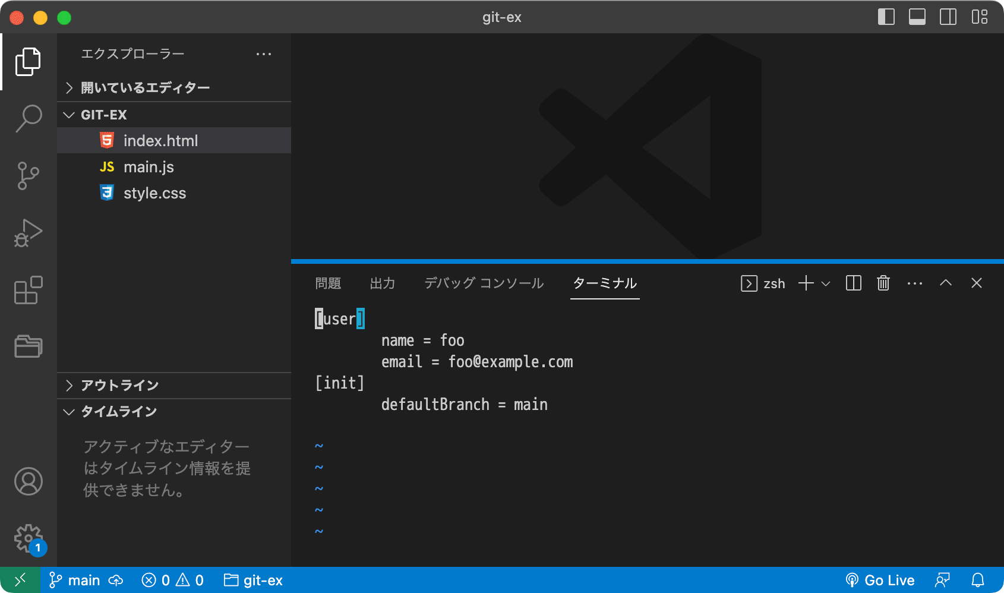Screen dimensions: 1004x593
Task: Open the launch profile dropdown arrow
Action: pyautogui.click(x=825, y=283)
